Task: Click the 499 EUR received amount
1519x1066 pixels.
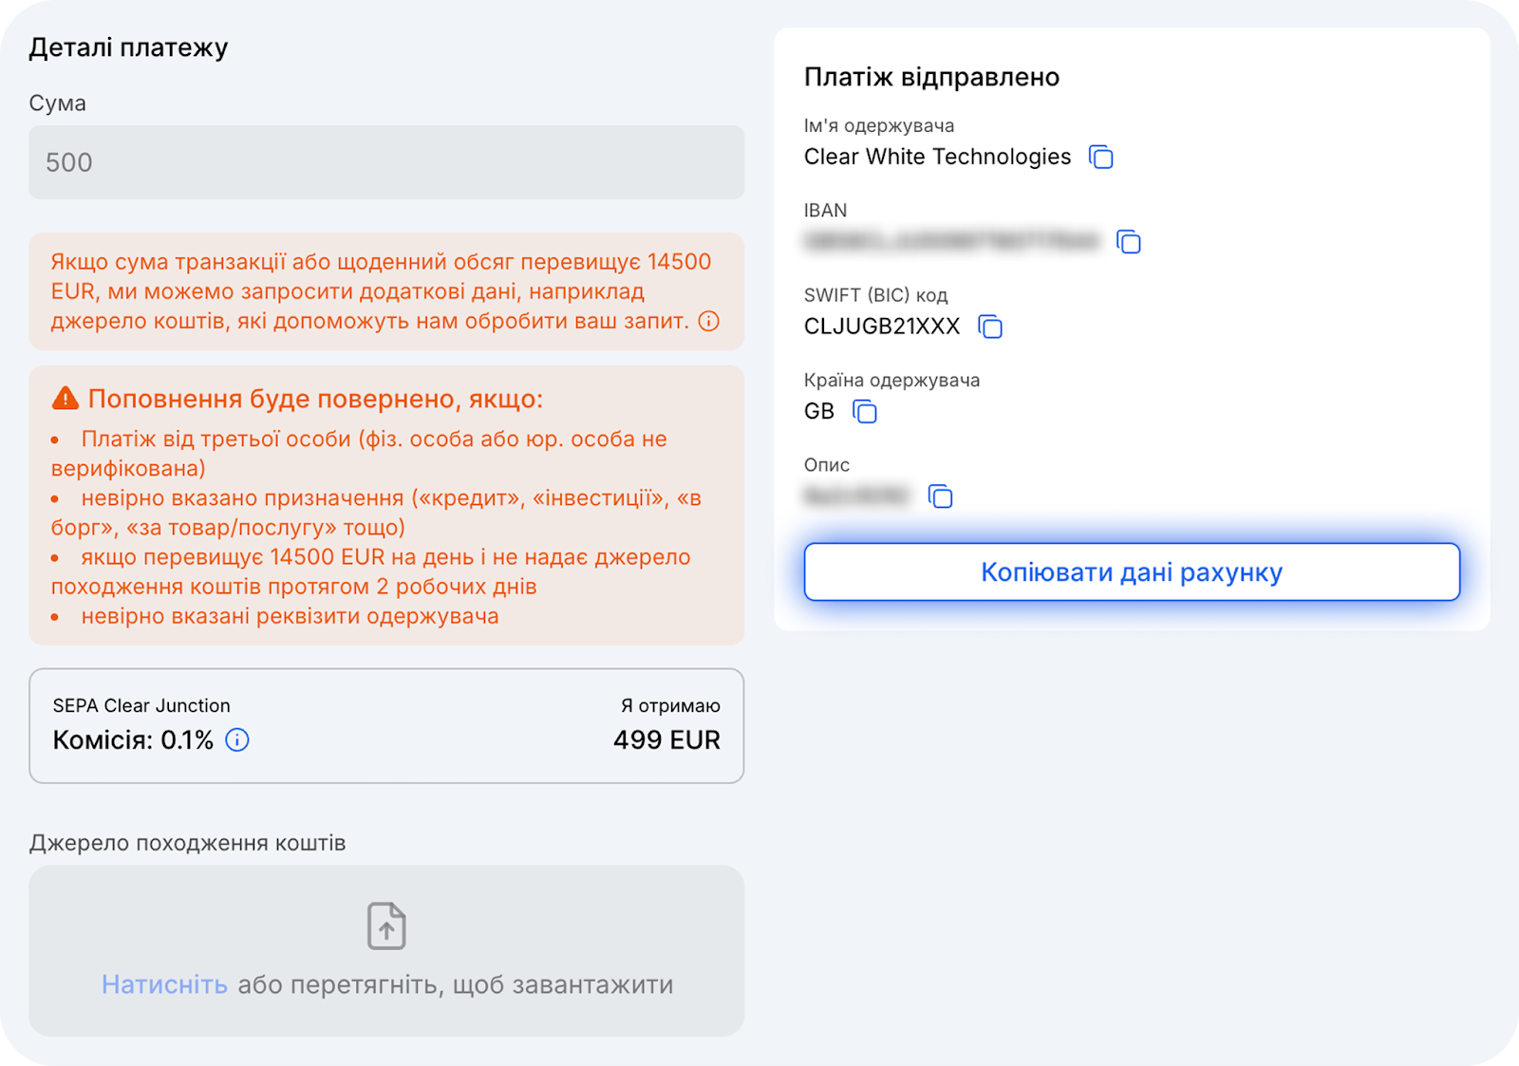Action: (666, 739)
